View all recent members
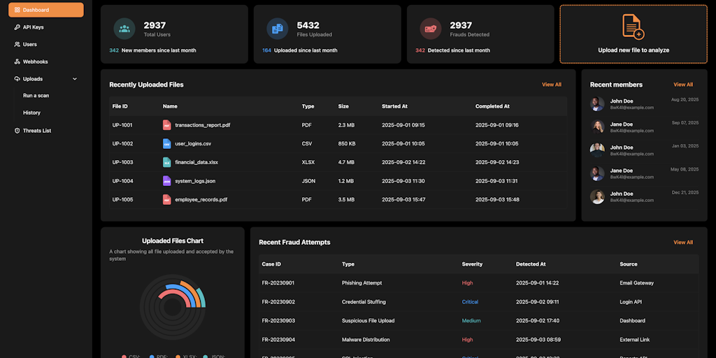Image resolution: width=716 pixels, height=358 pixels. [682, 85]
